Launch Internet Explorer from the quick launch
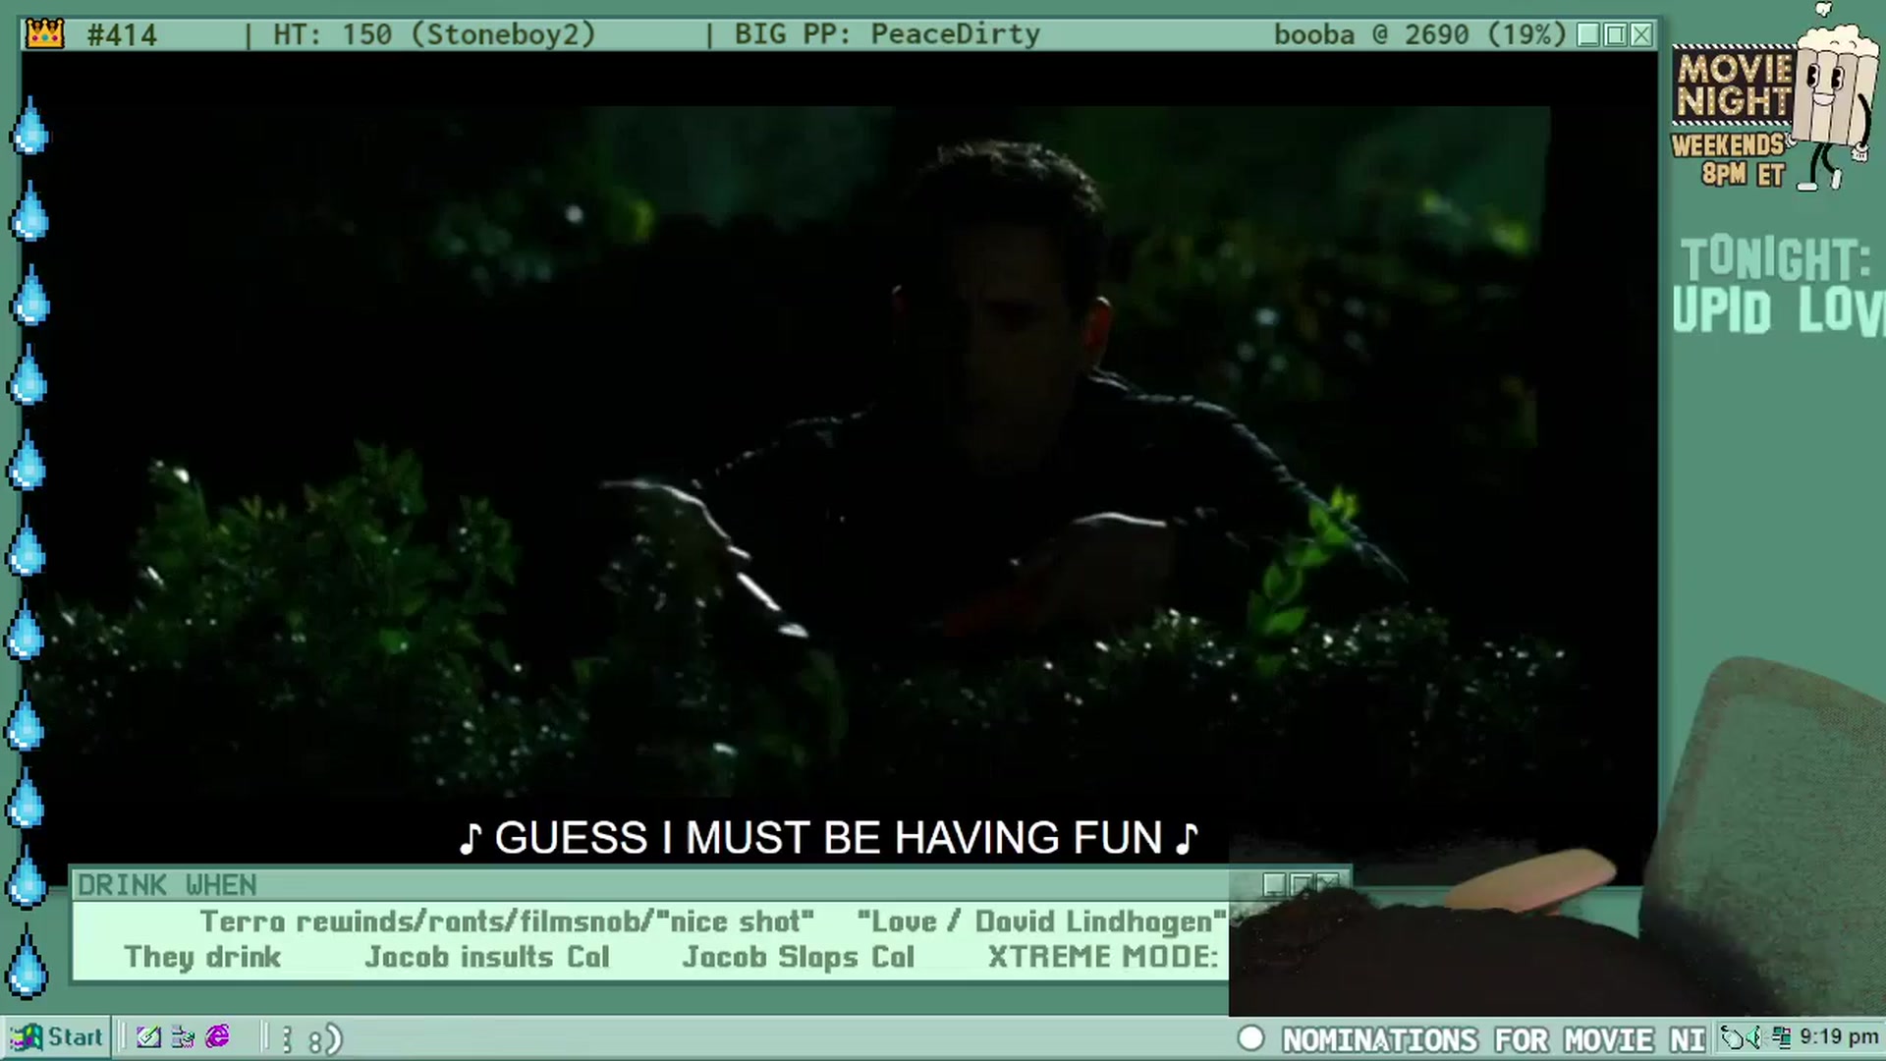Image resolution: width=1886 pixels, height=1061 pixels. (x=217, y=1037)
